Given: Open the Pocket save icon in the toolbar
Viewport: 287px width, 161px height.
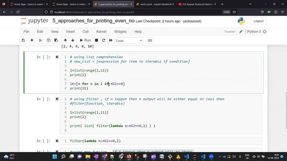Looking at the screenshot, I should point(262,12).
